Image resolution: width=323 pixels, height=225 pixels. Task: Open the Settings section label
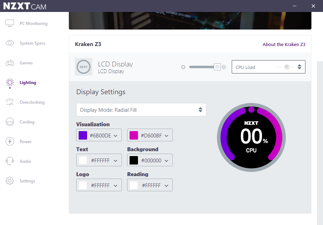27,181
